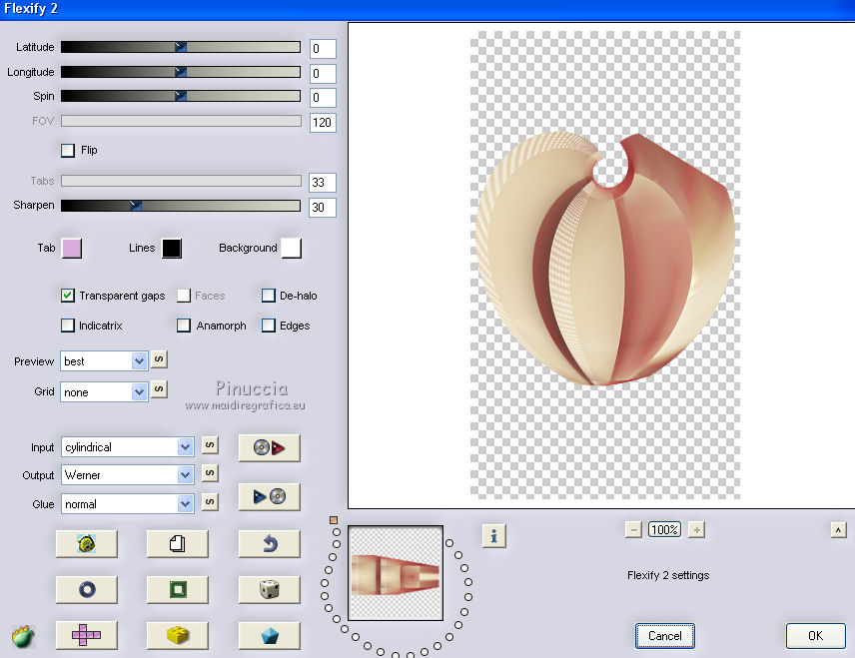Click the flaming green ball icon

(23, 636)
